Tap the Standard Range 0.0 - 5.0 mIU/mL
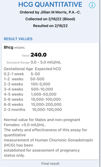The width and height of the screenshot is (101, 167). 34,62
